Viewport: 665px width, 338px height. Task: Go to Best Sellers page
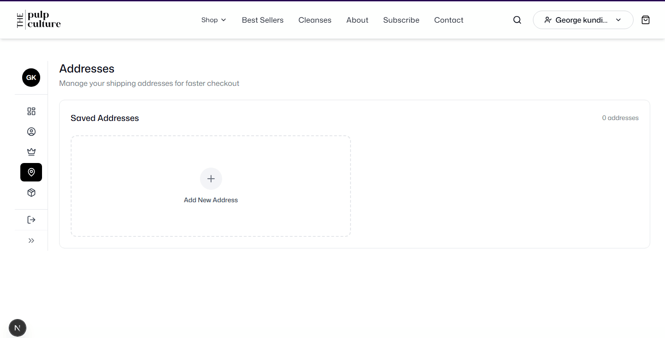point(263,20)
